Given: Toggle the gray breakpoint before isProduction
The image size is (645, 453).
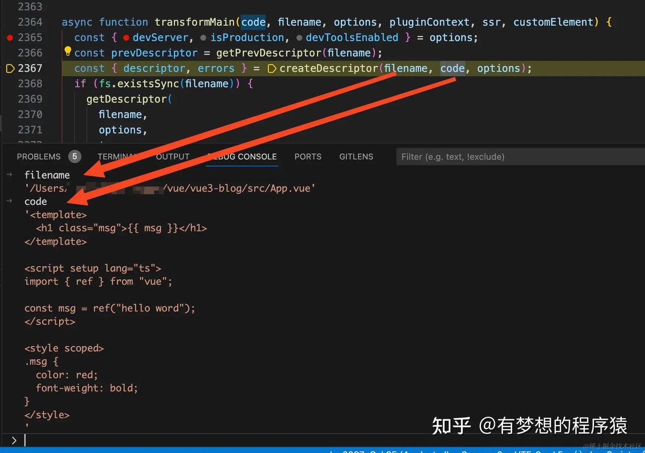Looking at the screenshot, I should click(202, 38).
